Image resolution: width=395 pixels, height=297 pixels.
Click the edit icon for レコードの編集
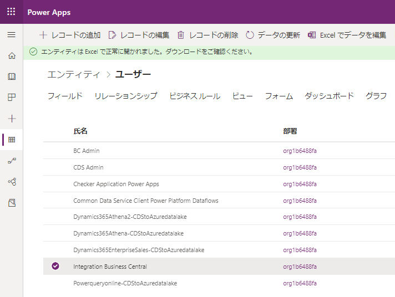(112, 35)
